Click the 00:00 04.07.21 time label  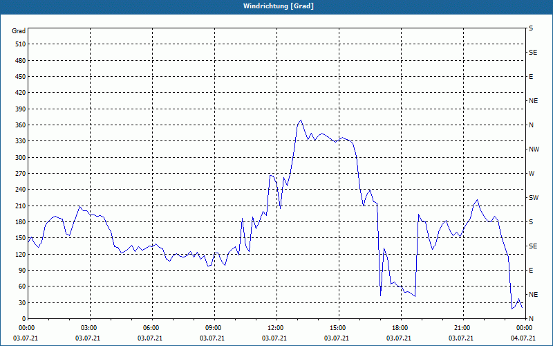click(x=525, y=333)
